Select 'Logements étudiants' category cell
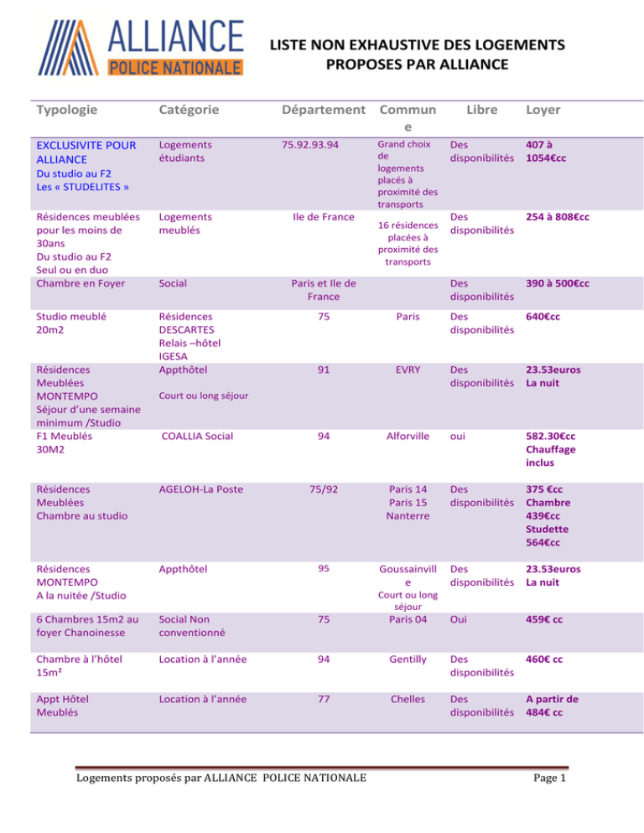 point(185,152)
